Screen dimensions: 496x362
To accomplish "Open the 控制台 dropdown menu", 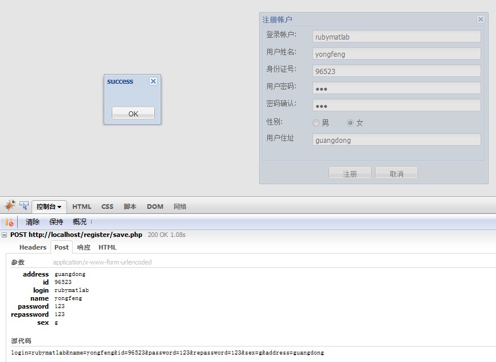I will (x=49, y=207).
